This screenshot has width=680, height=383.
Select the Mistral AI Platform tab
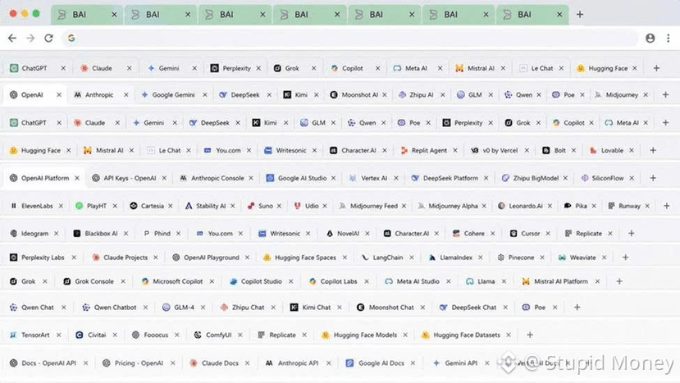(x=560, y=281)
